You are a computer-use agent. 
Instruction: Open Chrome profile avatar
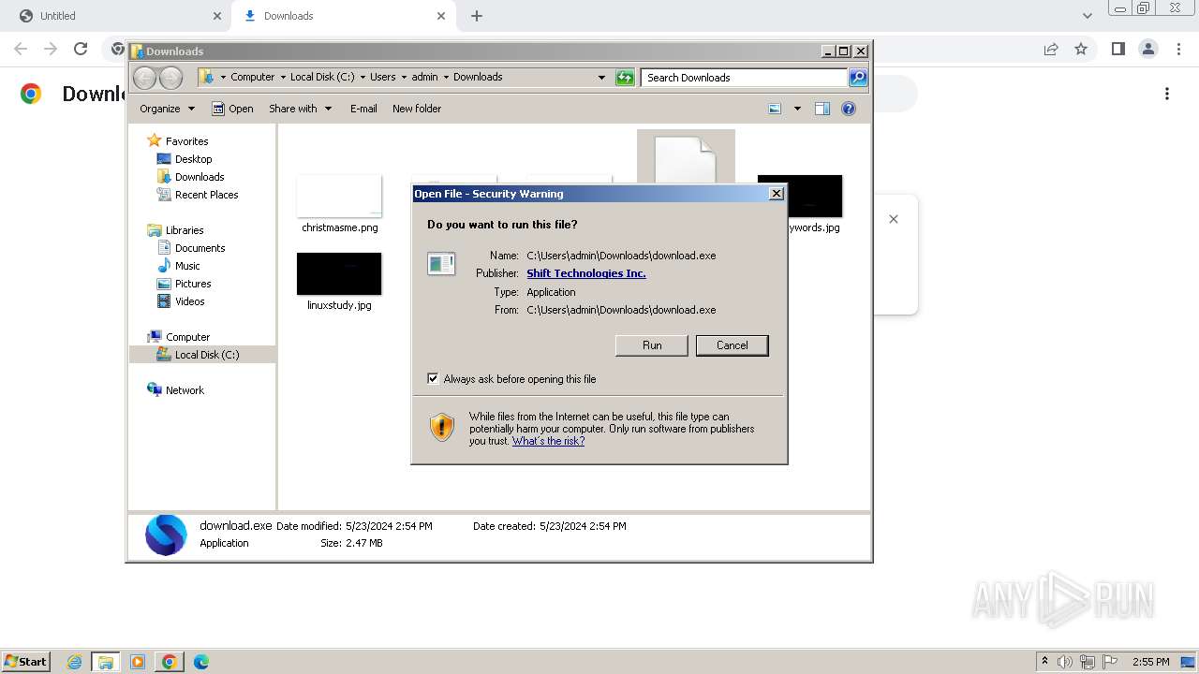point(1147,49)
